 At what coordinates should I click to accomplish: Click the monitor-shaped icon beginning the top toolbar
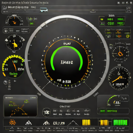(5, 8)
